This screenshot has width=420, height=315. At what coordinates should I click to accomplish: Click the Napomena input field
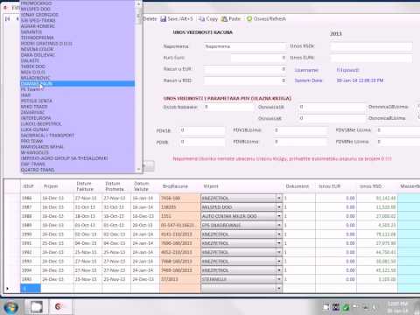coord(244,46)
